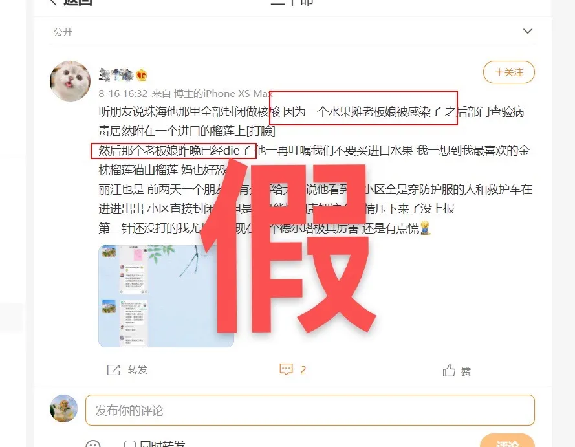
Task: Open the comment bubble icon
Action: (286, 369)
